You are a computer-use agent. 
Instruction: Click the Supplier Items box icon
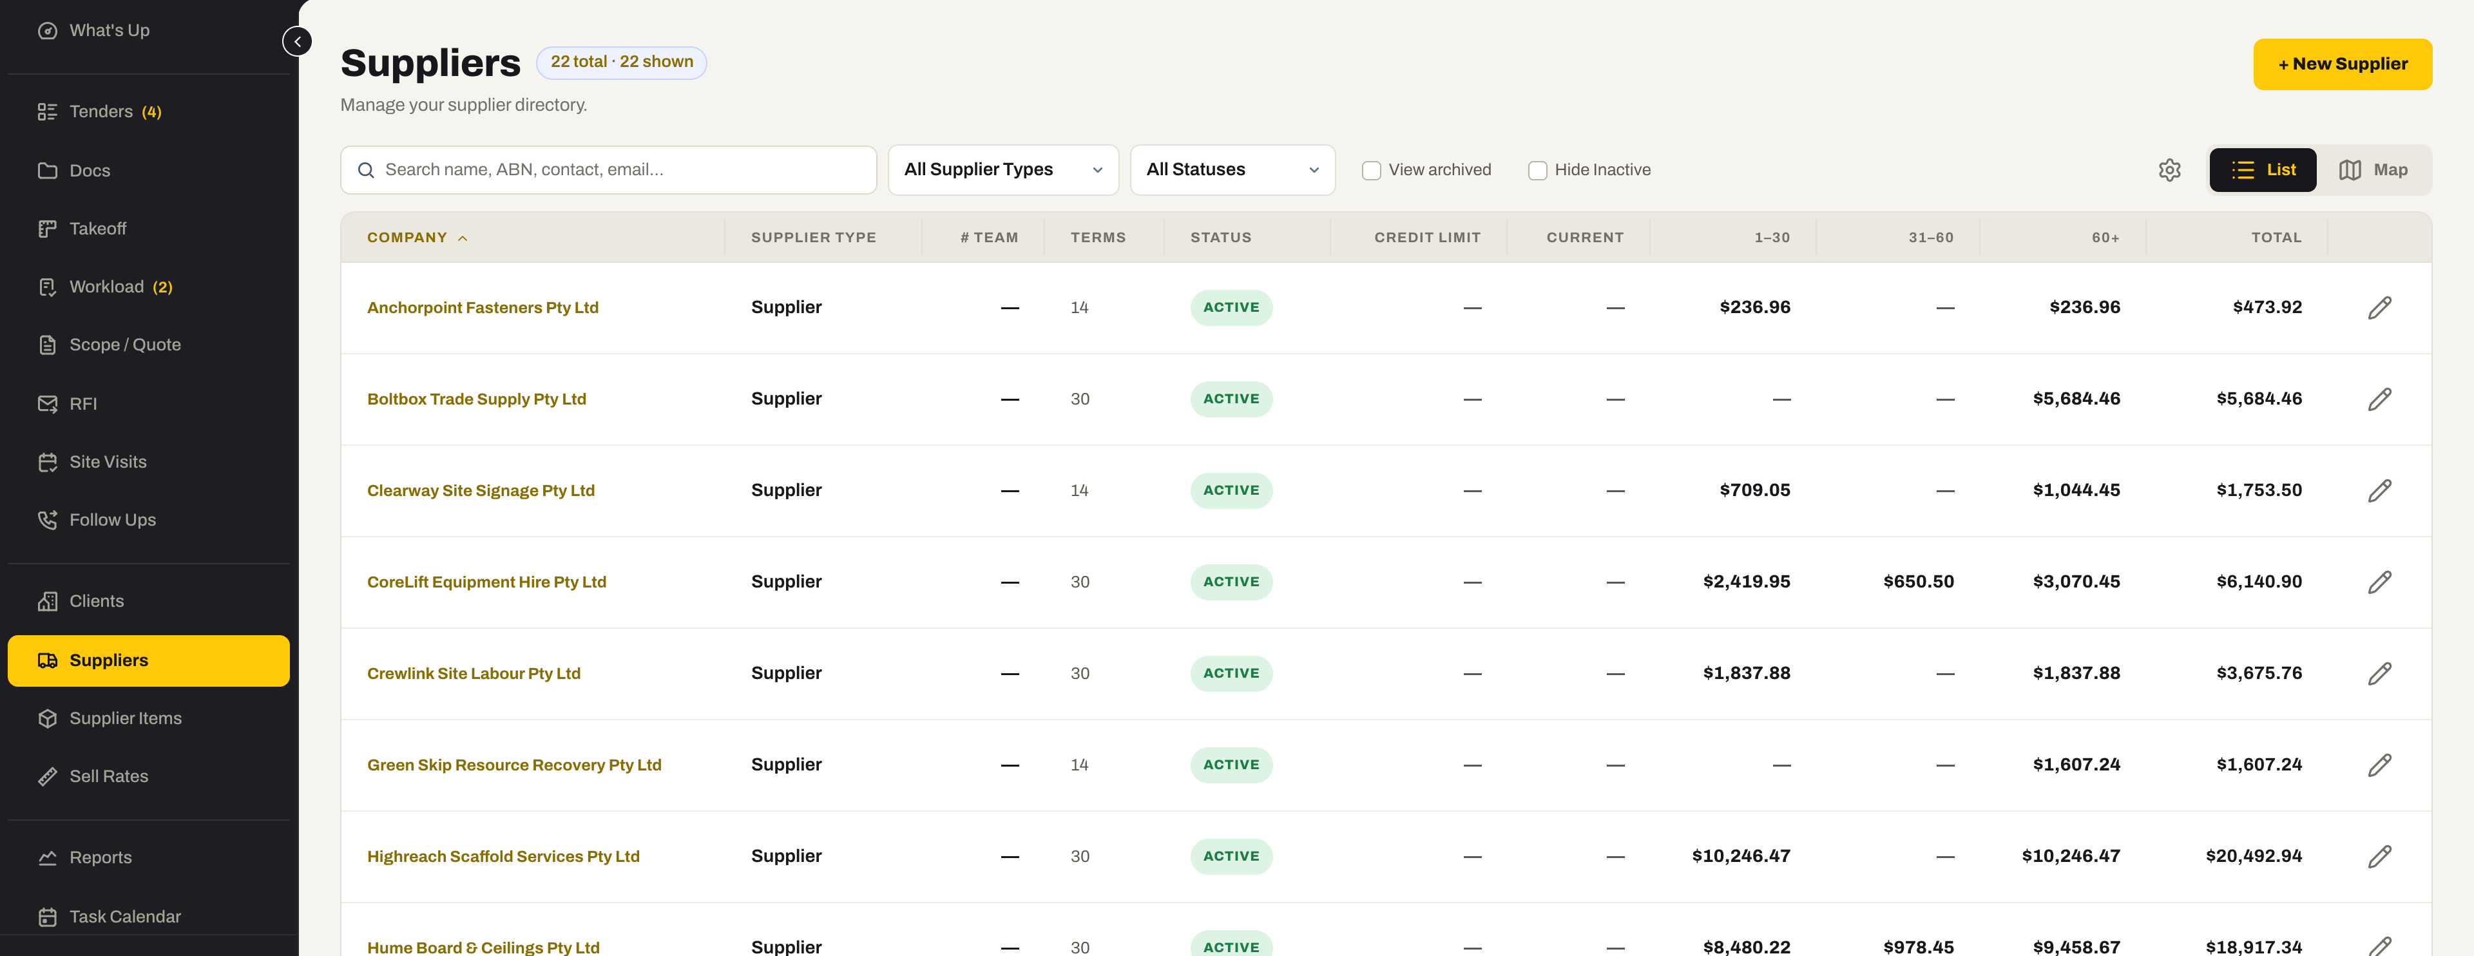pos(47,718)
